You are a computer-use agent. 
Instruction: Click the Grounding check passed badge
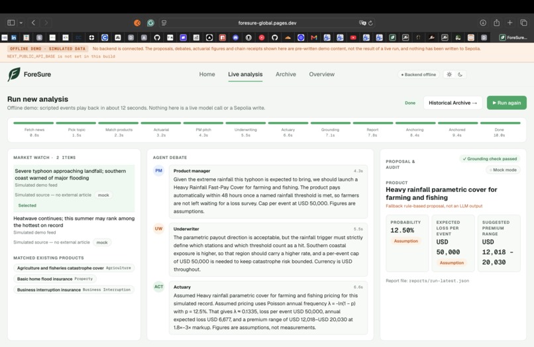click(490, 159)
